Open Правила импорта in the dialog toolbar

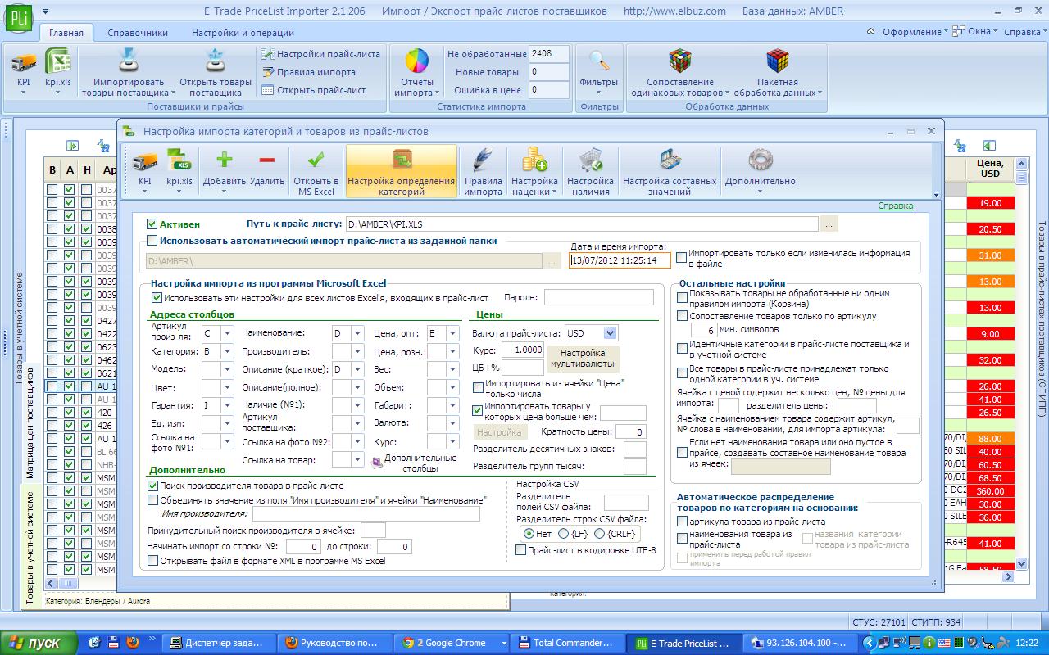point(483,171)
